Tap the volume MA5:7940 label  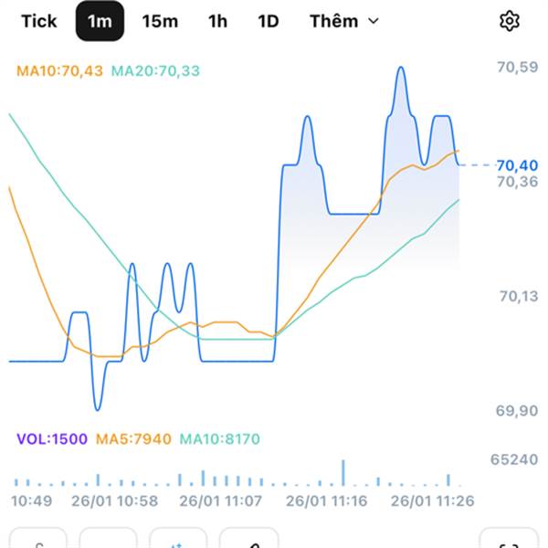132,438
